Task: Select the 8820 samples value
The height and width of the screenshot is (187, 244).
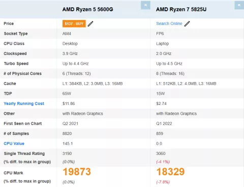Action: coord(67,133)
